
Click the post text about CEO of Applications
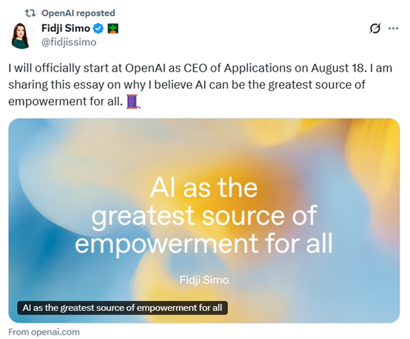pos(200,85)
